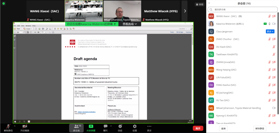
Task: Show next video thumbnails with right arrow
Action: click(185, 11)
